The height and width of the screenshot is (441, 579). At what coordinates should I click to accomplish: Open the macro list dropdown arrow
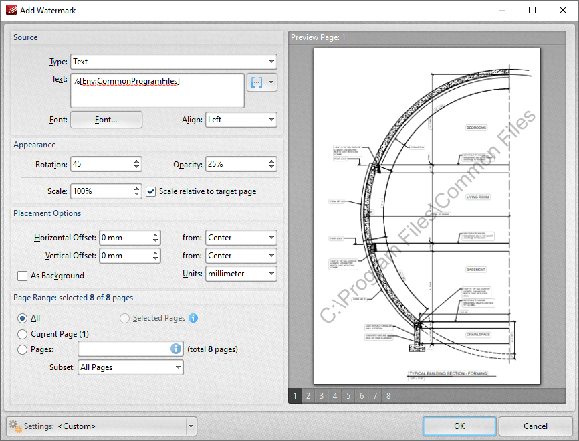(x=271, y=82)
